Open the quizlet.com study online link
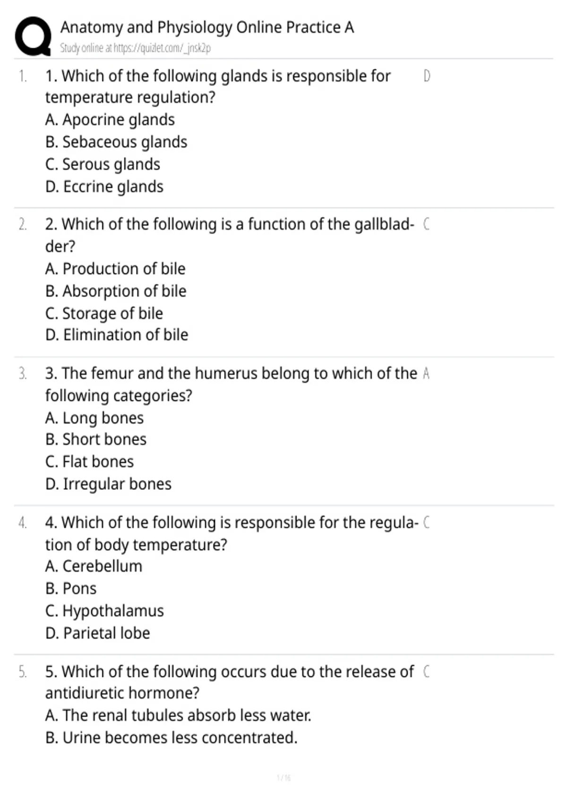This screenshot has height=804, width=567. click(135, 48)
